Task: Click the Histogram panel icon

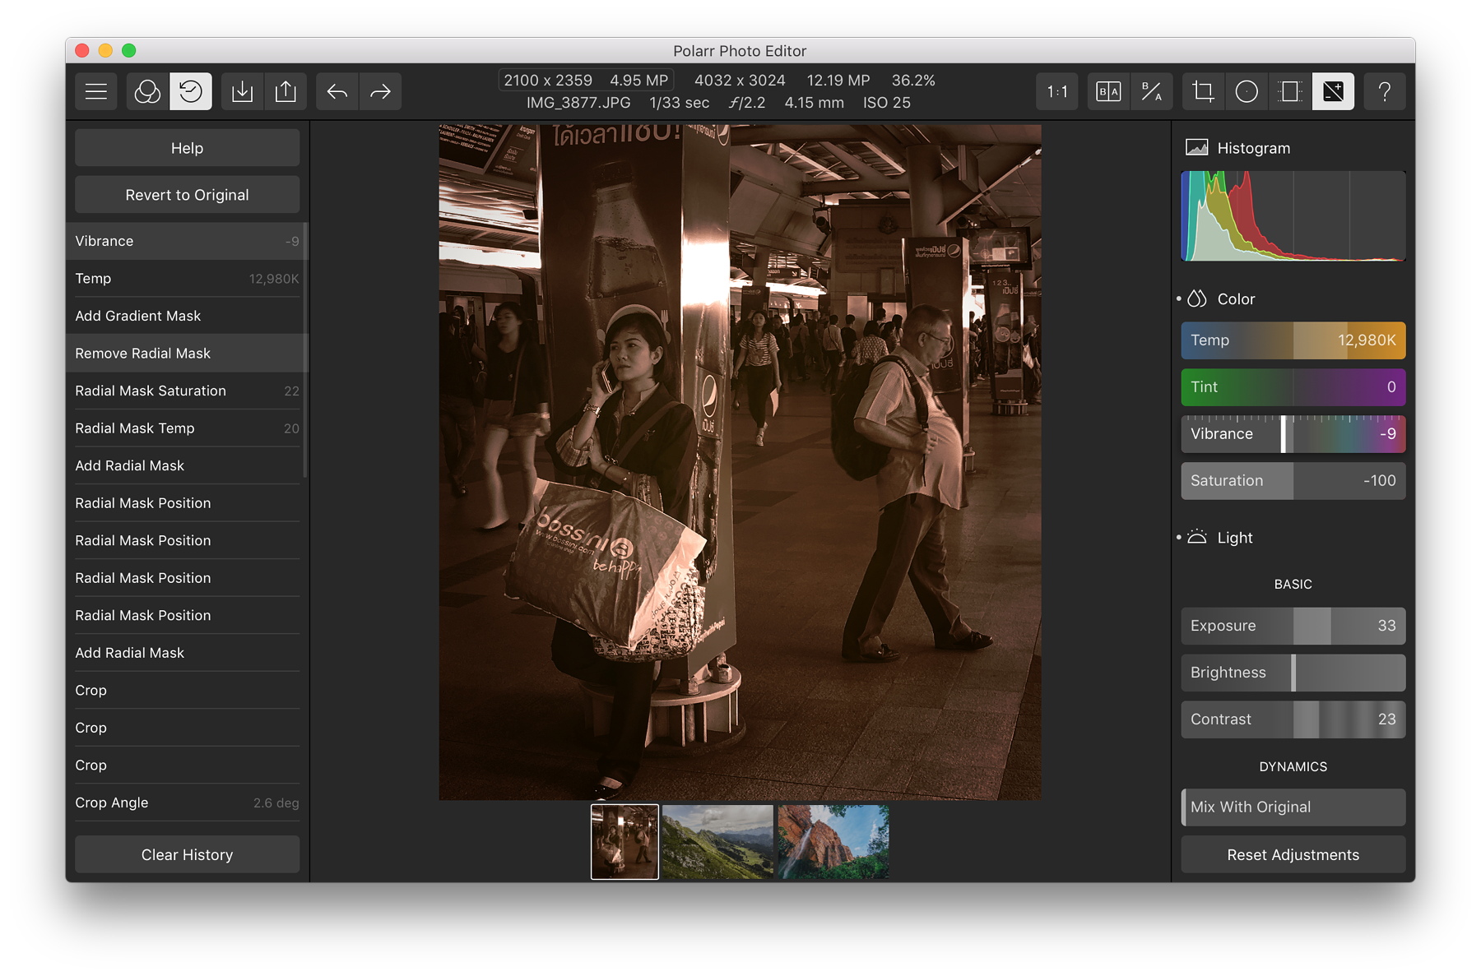Action: point(1196,148)
